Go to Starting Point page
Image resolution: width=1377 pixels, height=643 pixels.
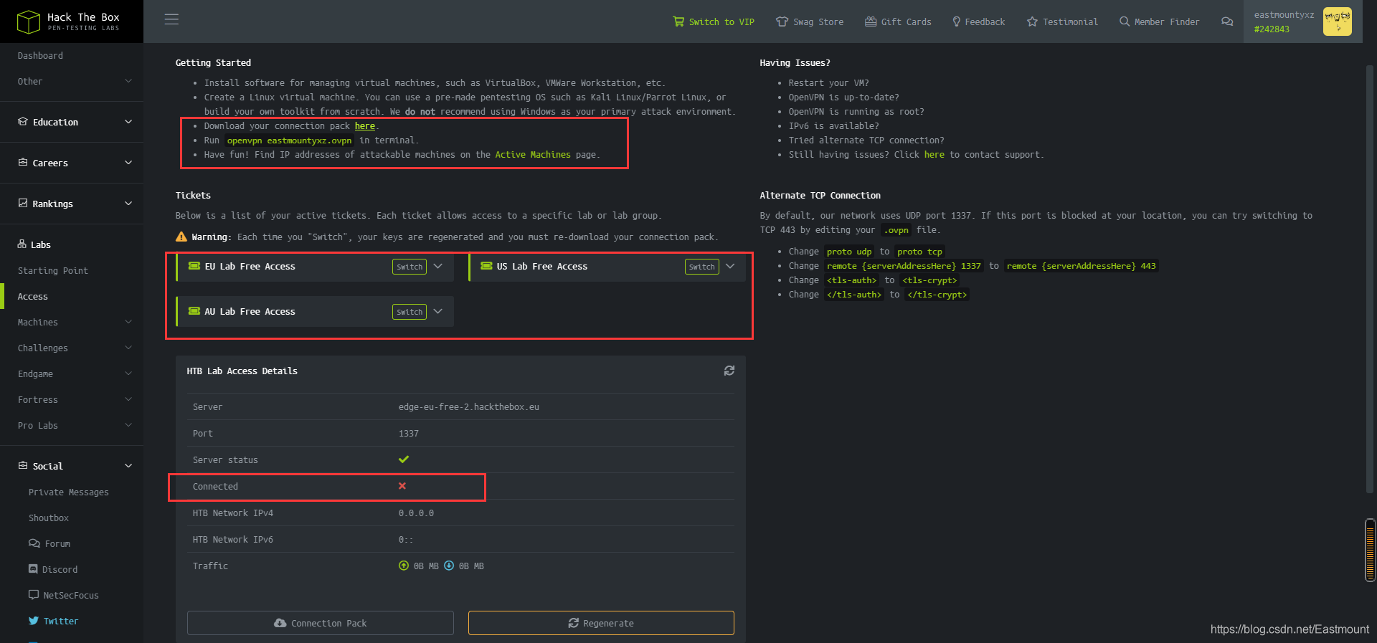[53, 271]
